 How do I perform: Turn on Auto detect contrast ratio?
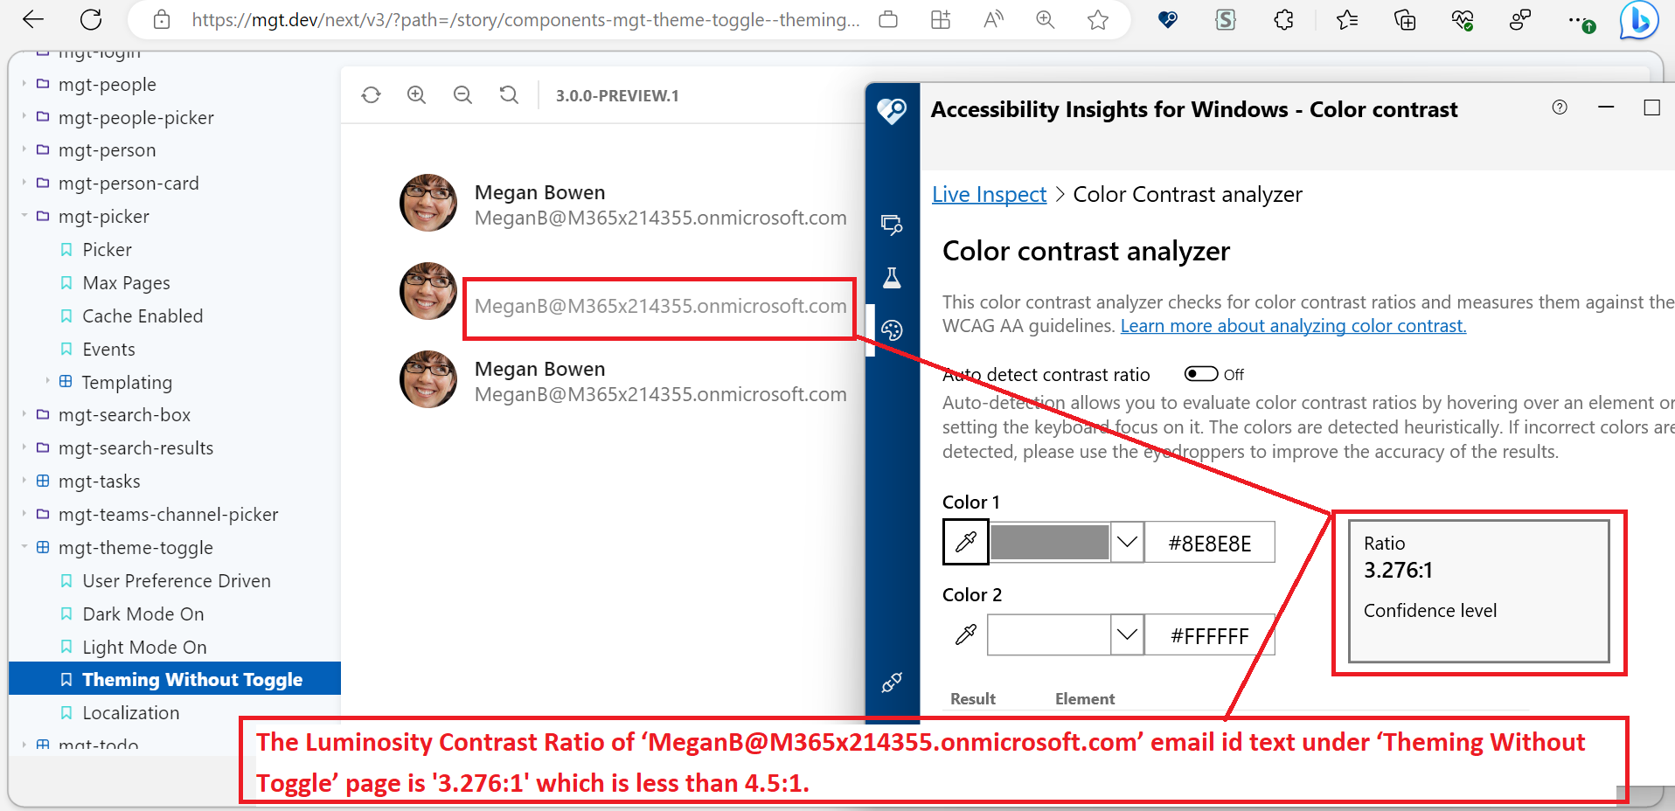point(1202,374)
